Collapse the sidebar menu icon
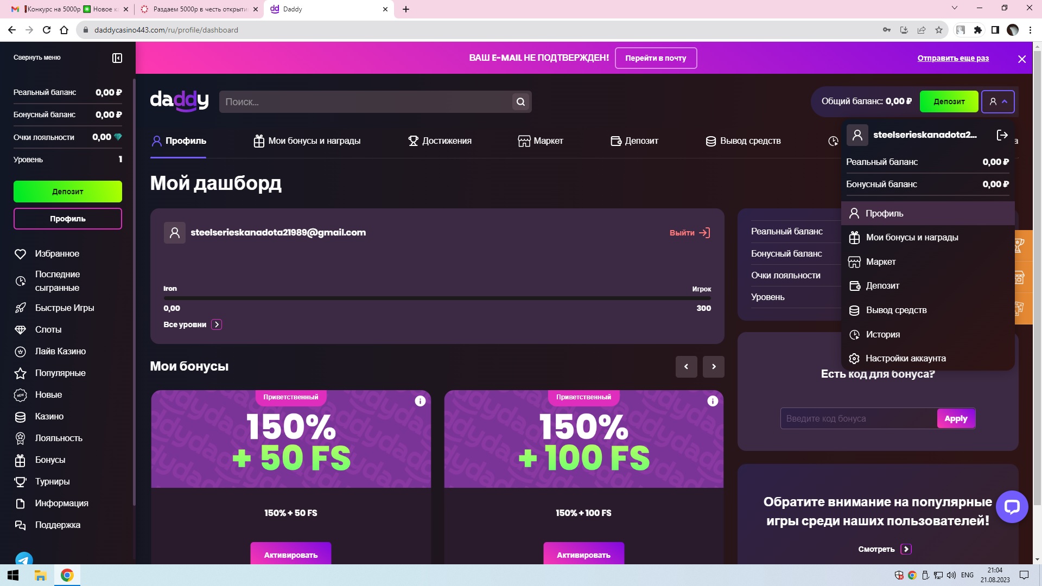Image resolution: width=1042 pixels, height=586 pixels. [x=117, y=58]
